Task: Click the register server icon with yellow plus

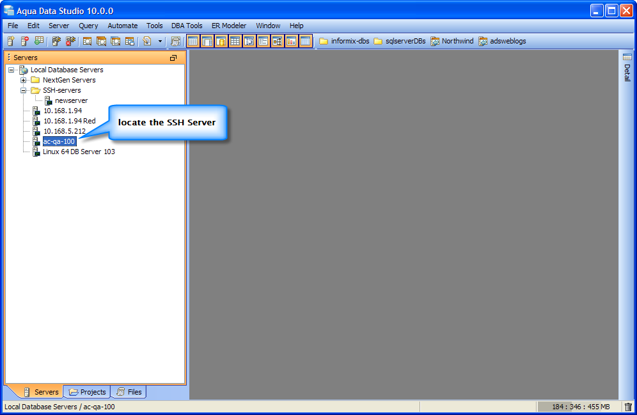Action: click(11, 41)
